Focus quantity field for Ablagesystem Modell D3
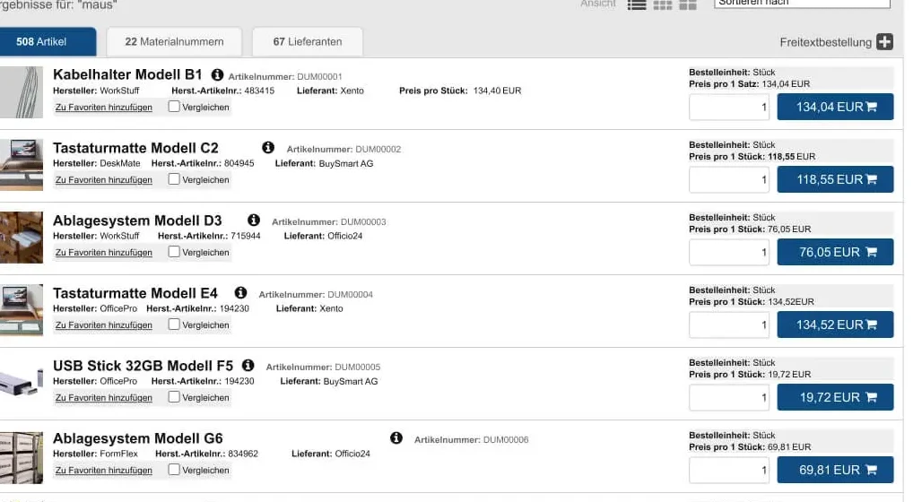The image size is (913, 502). point(729,253)
